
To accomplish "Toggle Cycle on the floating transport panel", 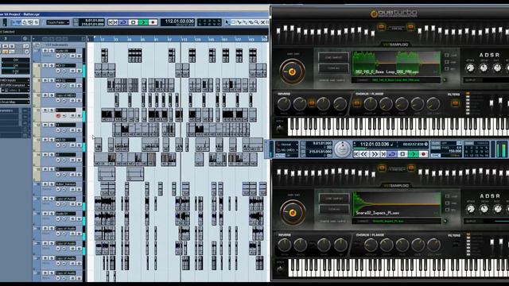I will click(392, 154).
